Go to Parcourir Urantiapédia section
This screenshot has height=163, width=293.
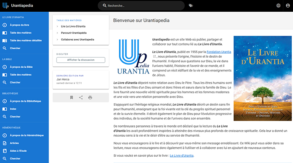pyautogui.click(x=74, y=33)
